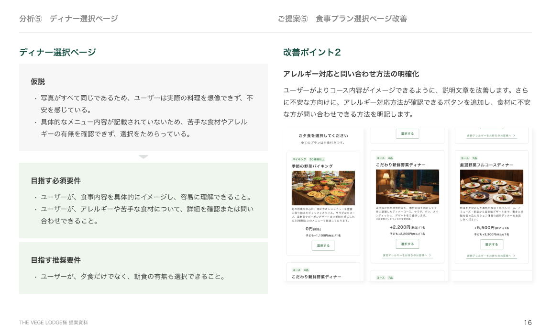Click the 30種類以上 tag on the buffet card
551x335 pixels.
[317, 159]
